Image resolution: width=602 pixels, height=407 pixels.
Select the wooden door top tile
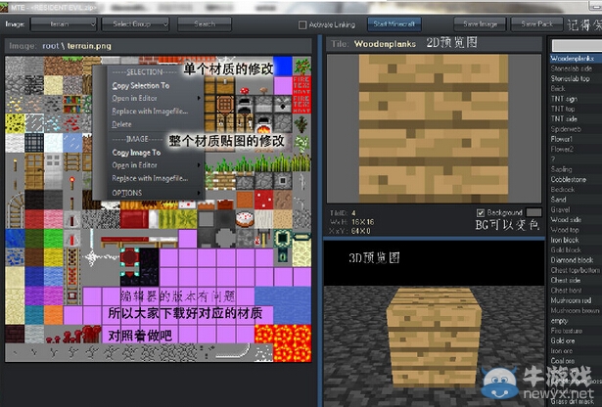tap(34, 161)
